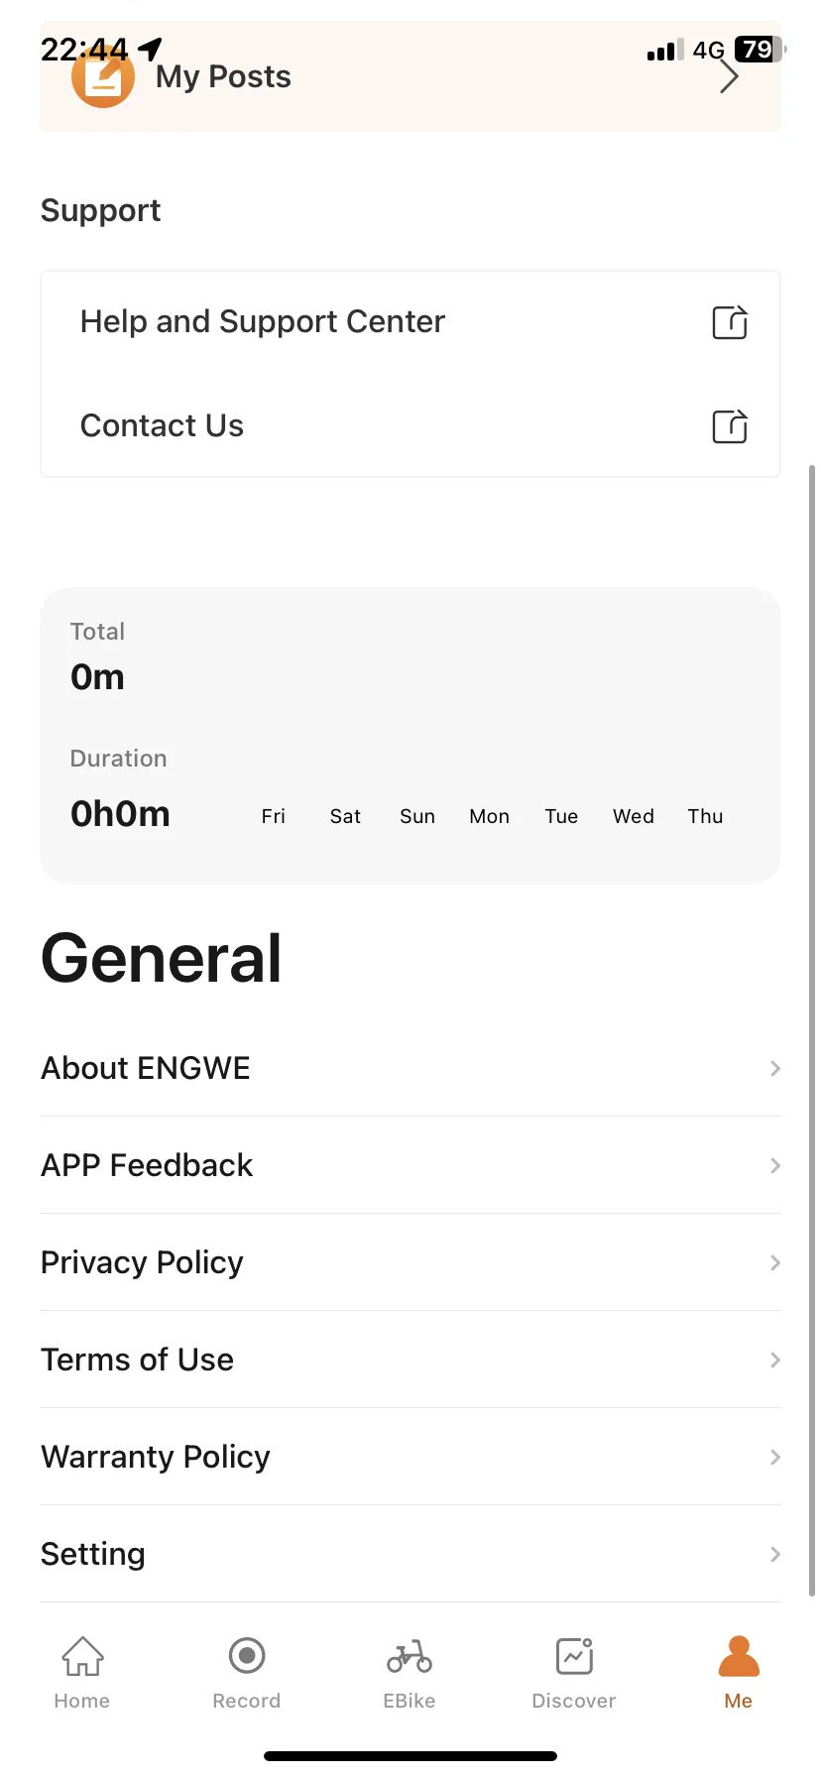Go to Home via house icon
Image resolution: width=821 pixels, height=1777 pixels.
(x=82, y=1656)
